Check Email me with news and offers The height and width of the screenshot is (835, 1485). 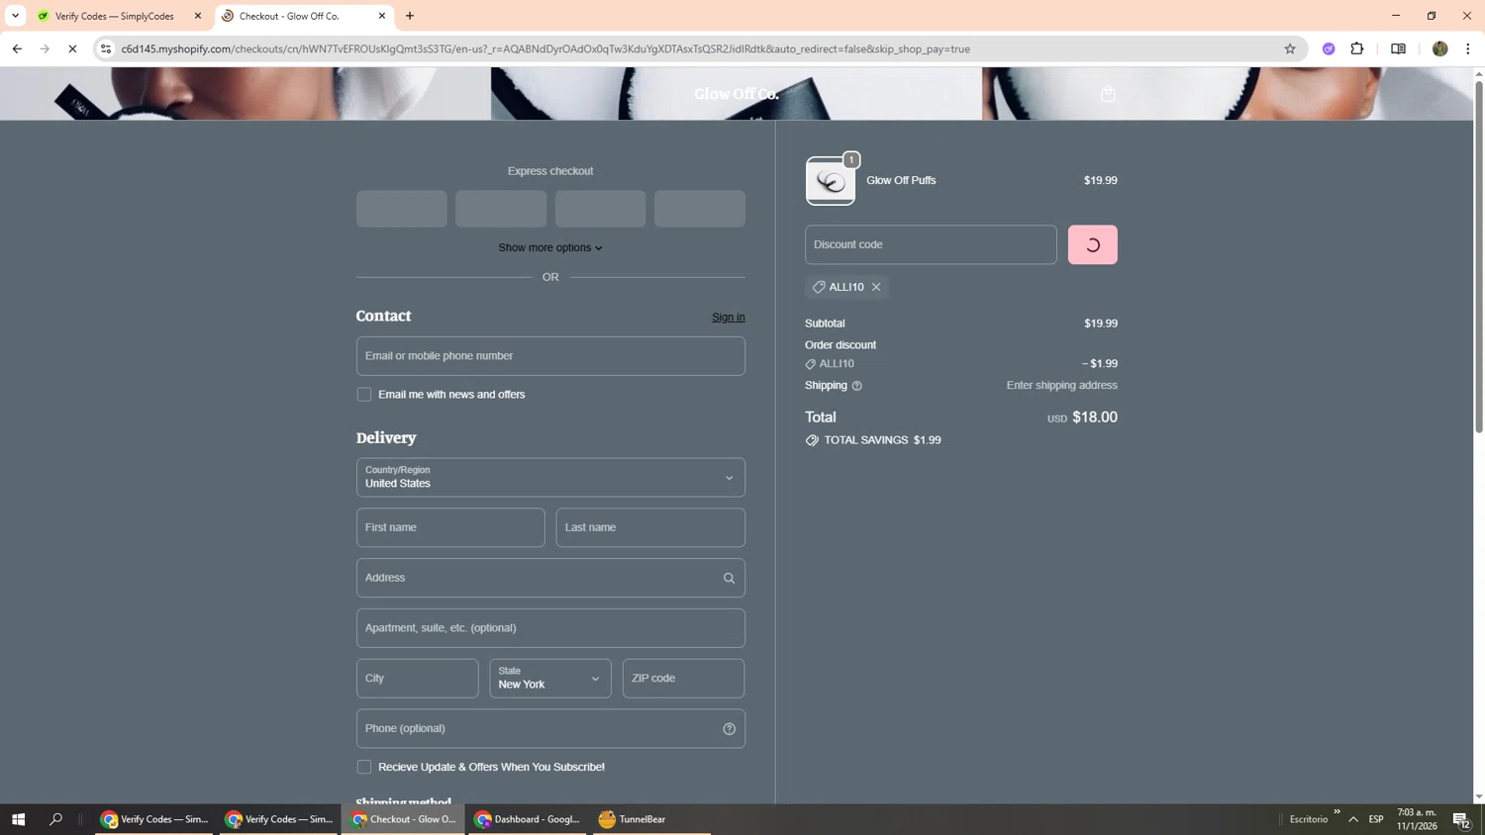click(364, 395)
